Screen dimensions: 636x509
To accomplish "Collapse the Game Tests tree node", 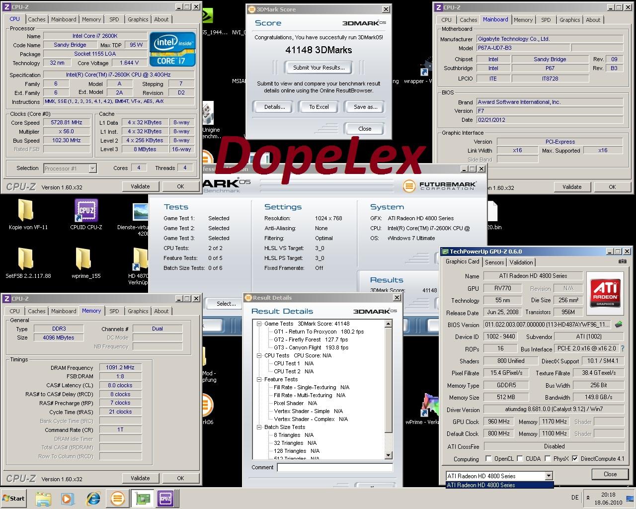I will click(259, 324).
